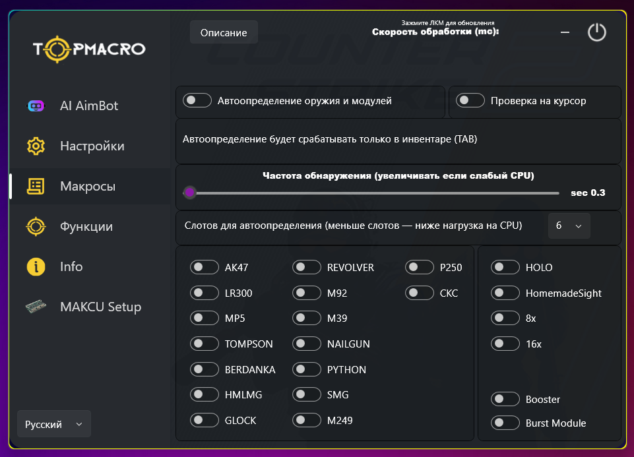Toggle Проверка на курсор switch
Viewport: 634px width, 457px height.
[471, 101]
